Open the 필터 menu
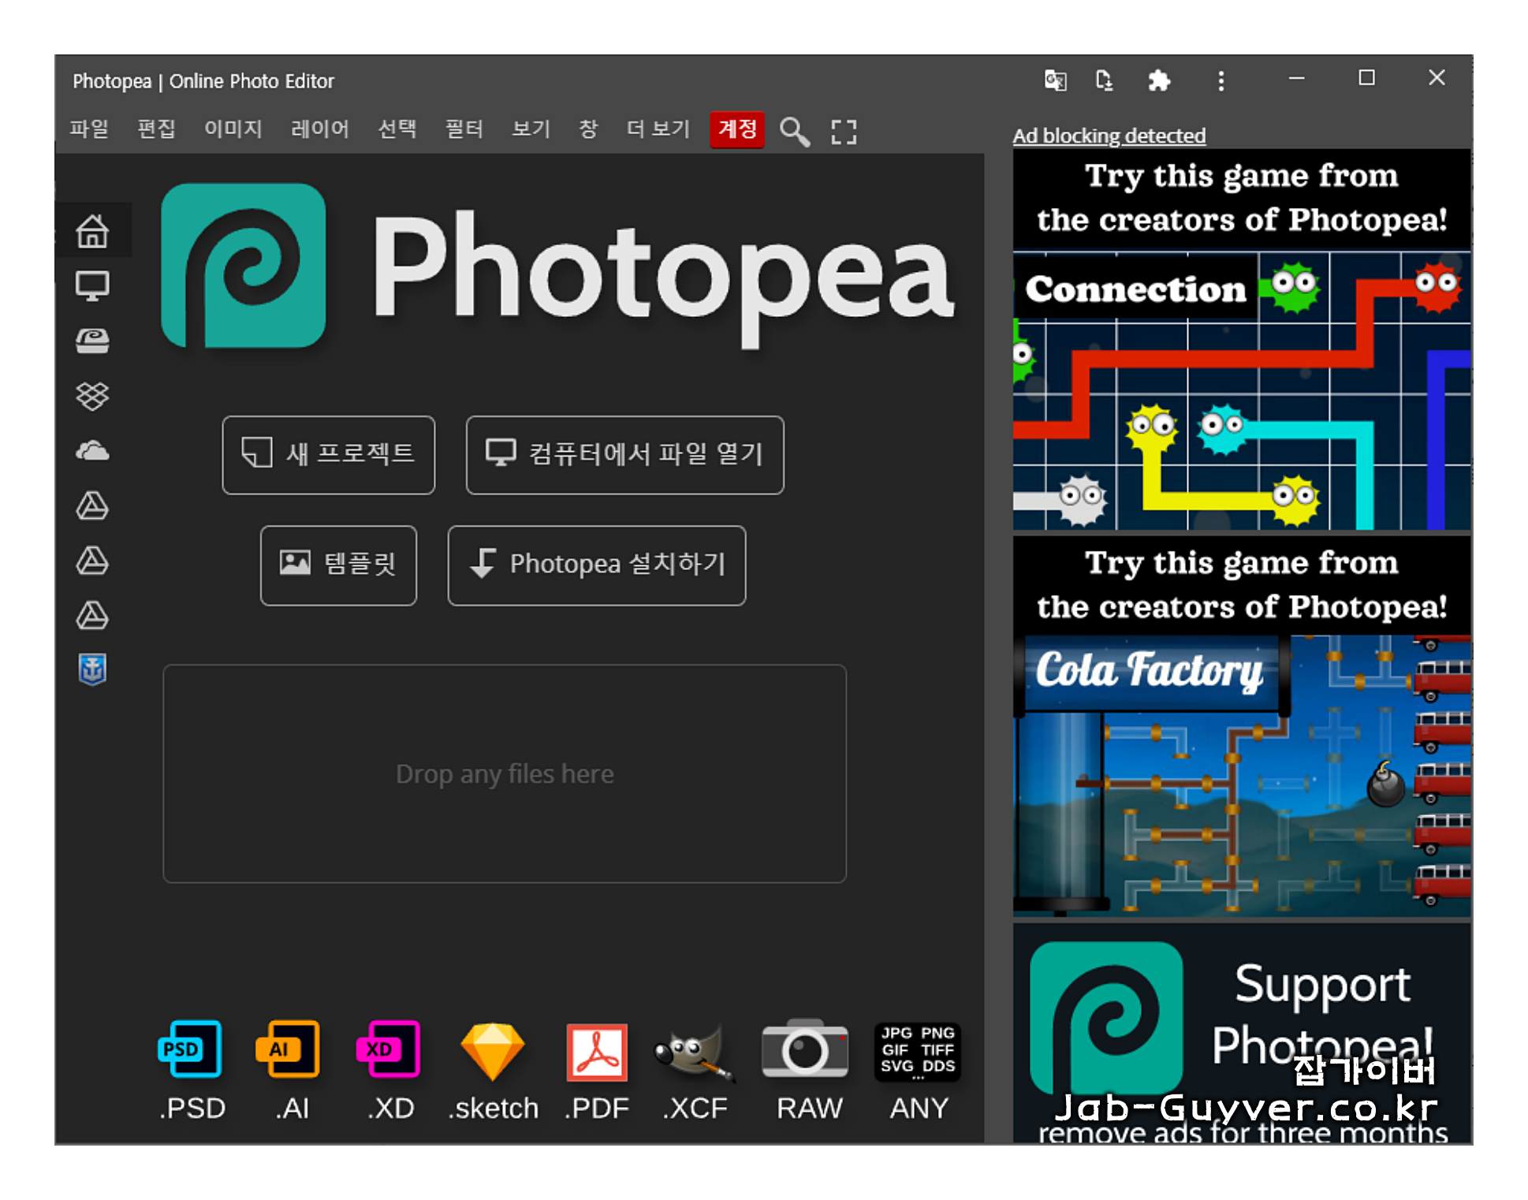 [x=464, y=129]
